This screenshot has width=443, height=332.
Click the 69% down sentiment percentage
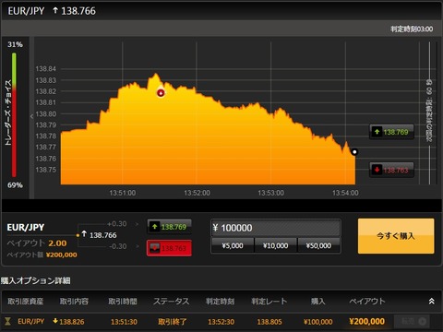tap(15, 185)
